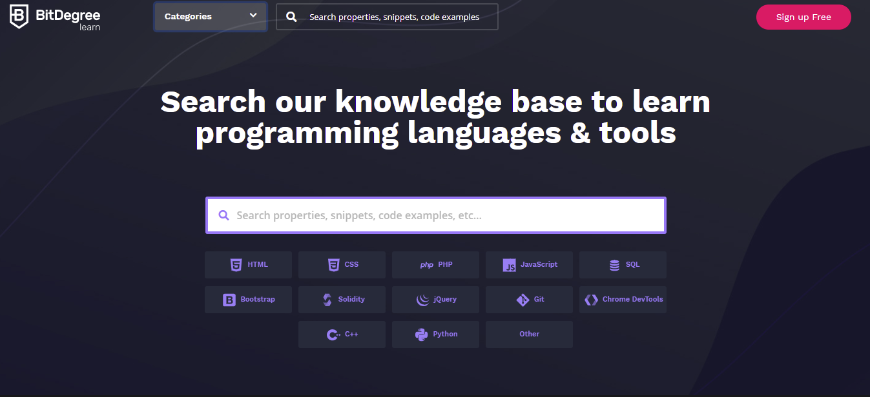Image resolution: width=870 pixels, height=397 pixels.
Task: Click the Solidity diamond icon
Action: tap(327, 300)
